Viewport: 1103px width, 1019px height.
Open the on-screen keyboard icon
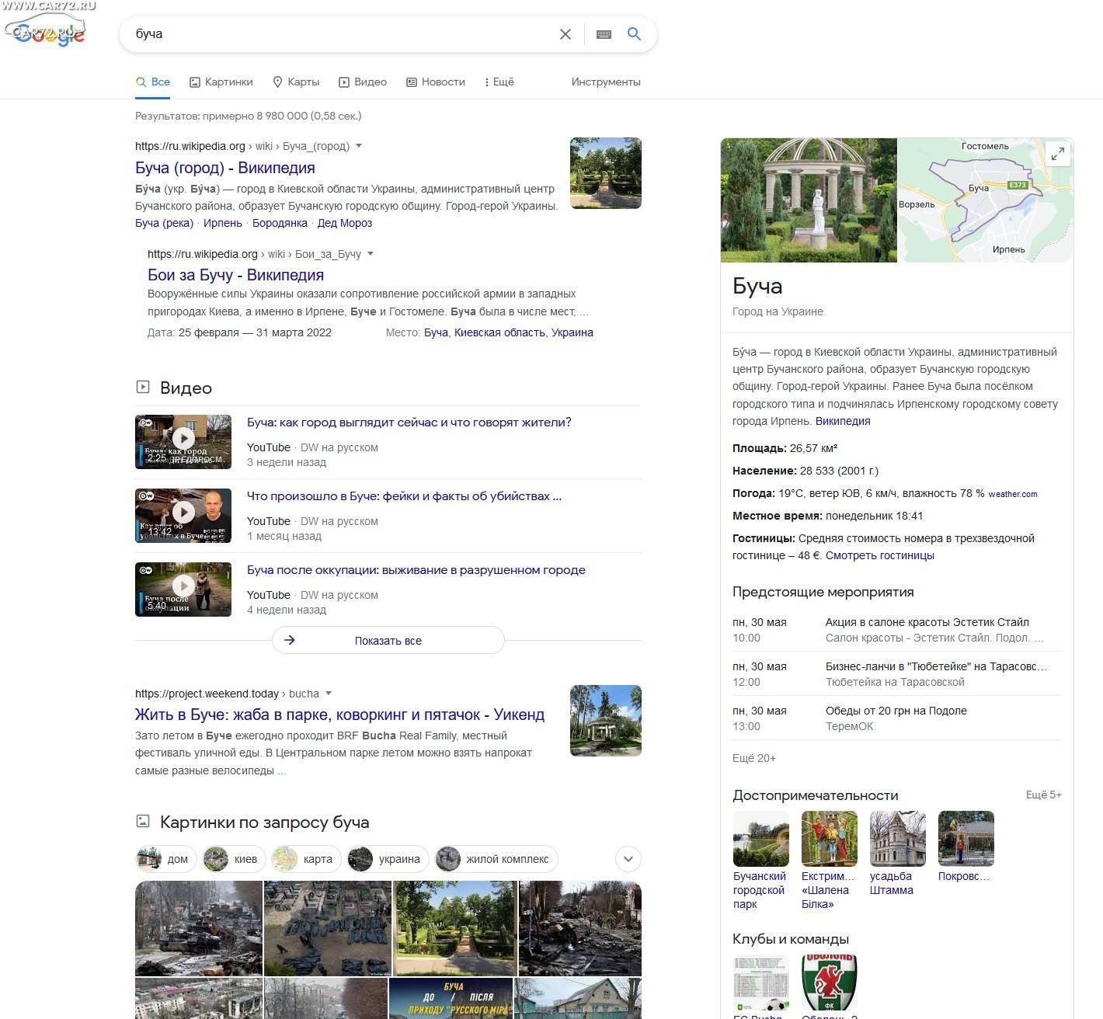click(x=604, y=34)
